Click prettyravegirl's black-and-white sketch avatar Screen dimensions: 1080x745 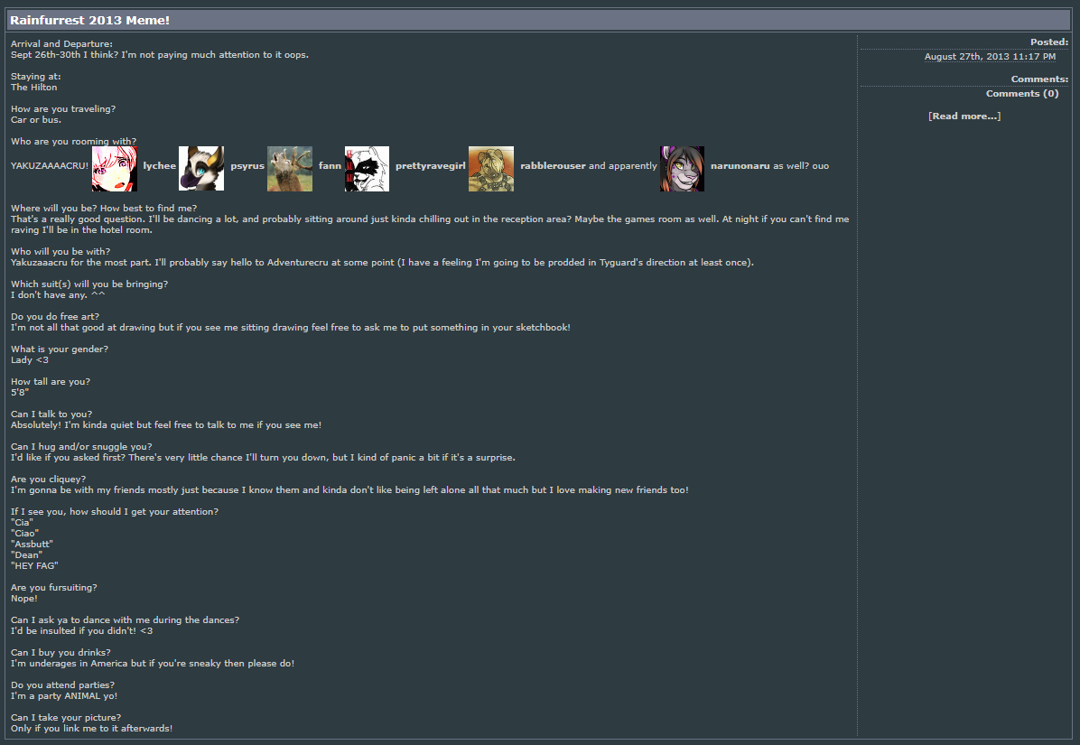click(x=368, y=169)
